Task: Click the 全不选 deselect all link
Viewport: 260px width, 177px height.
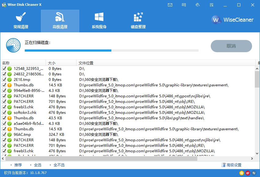Action: (x=59, y=165)
